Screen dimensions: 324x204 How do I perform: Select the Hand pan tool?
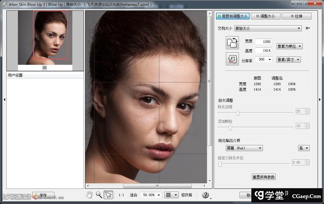(x=89, y=195)
